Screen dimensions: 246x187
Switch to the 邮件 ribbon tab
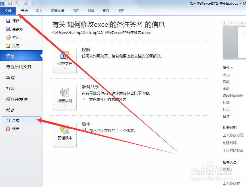[x=91, y=11]
